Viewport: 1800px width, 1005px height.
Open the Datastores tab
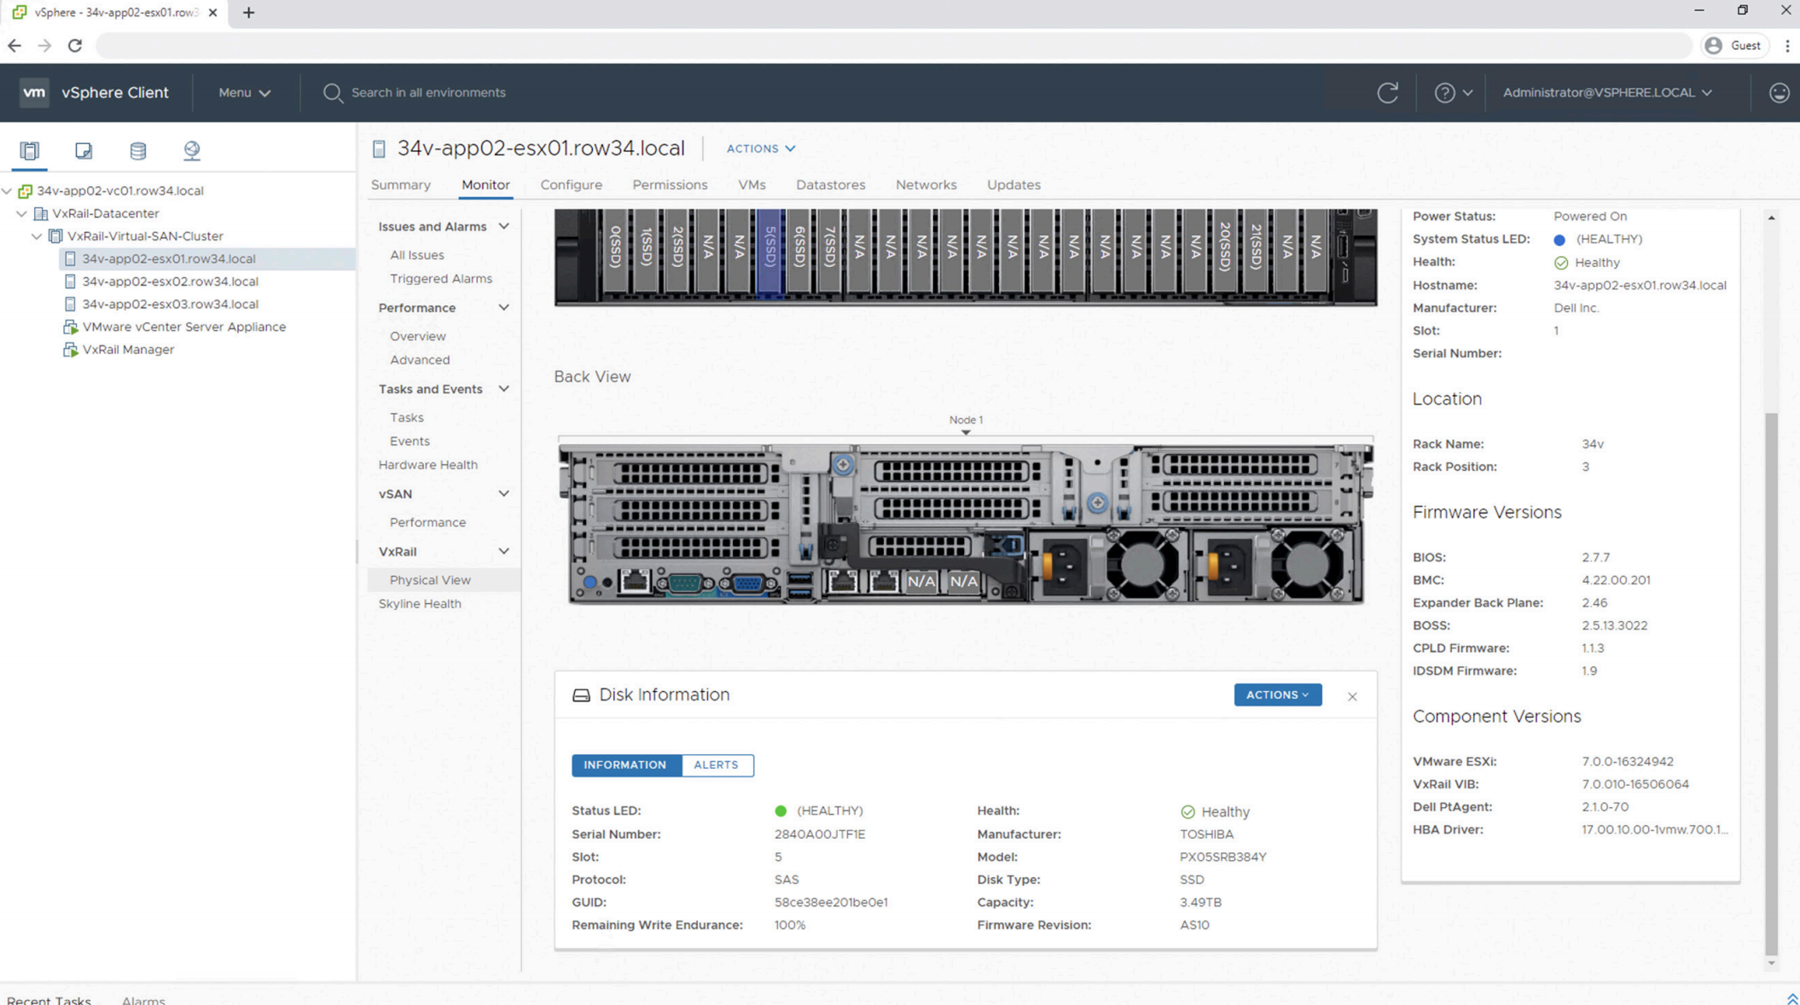point(829,184)
